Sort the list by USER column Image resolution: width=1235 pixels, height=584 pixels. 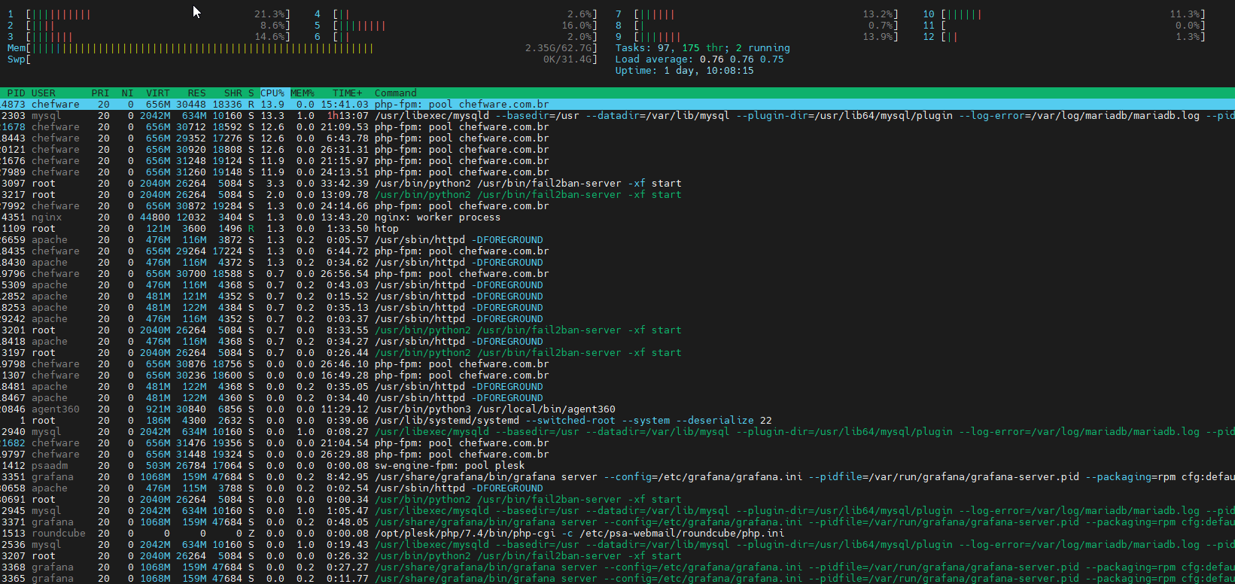pos(44,93)
